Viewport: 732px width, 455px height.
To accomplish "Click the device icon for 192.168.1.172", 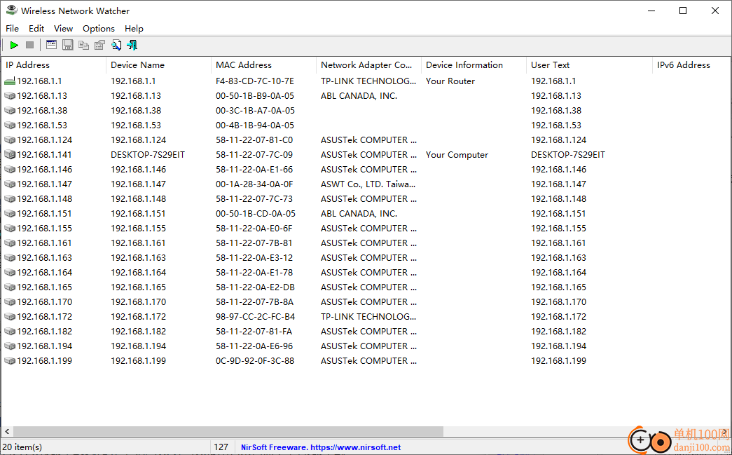I will (10, 317).
